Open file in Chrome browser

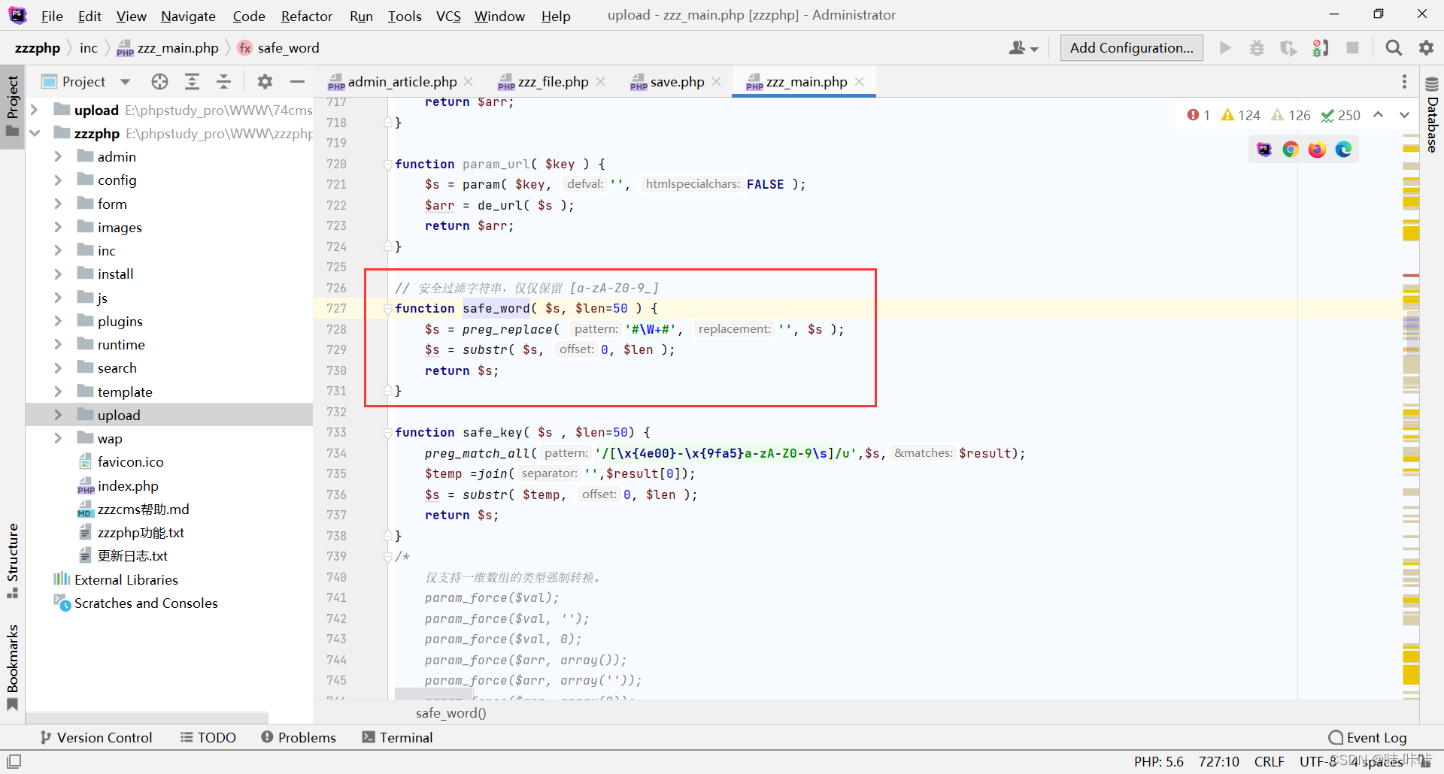point(1291,150)
